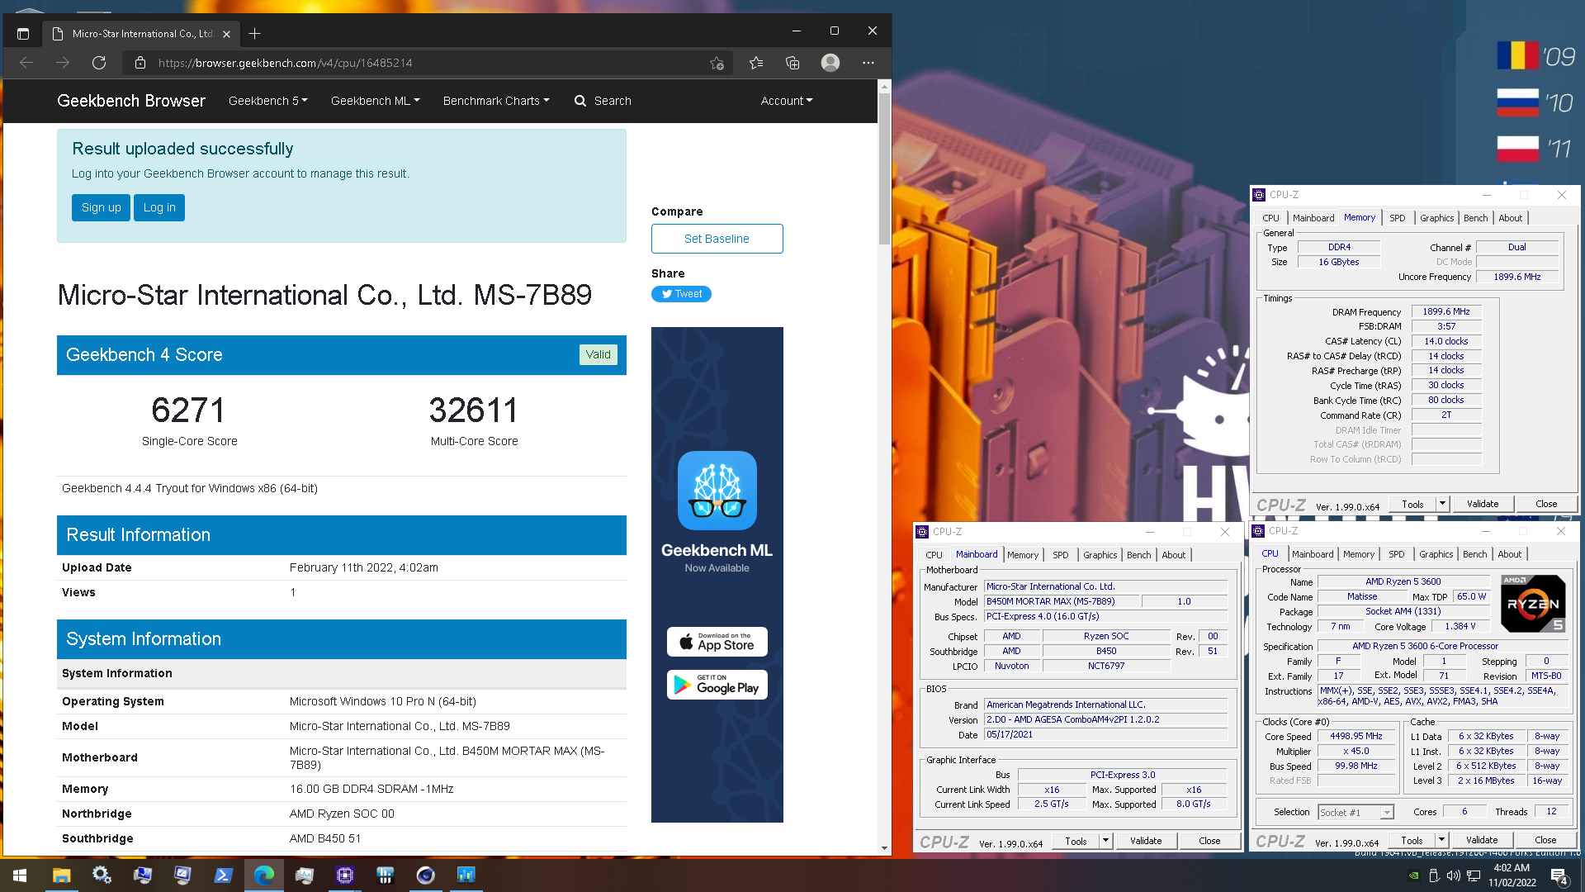Open PowerShell from the taskbar

223,875
